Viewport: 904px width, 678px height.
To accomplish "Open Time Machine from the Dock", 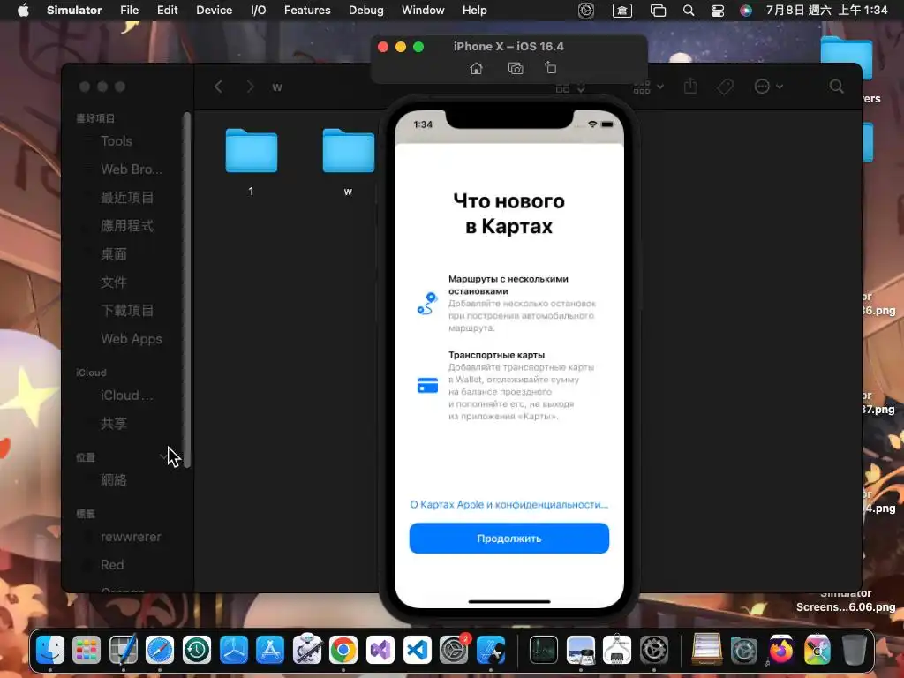I will (x=197, y=651).
